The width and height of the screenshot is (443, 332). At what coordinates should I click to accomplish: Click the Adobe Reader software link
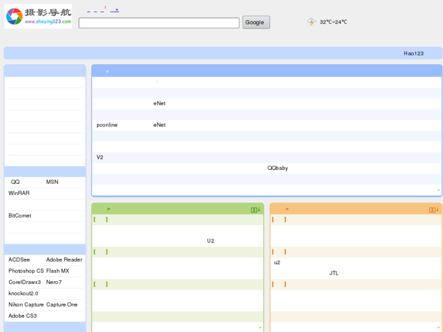(64, 260)
